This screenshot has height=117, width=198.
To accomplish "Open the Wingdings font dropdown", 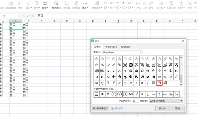I will pyautogui.click(x=141, y=52).
